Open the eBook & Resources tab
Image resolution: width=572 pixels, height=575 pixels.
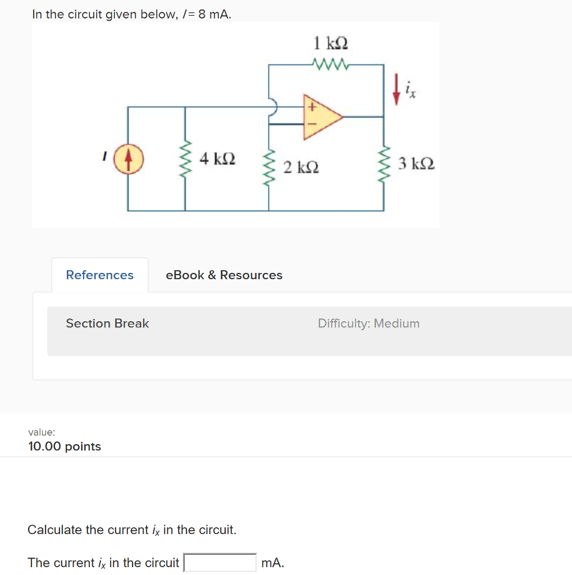[x=223, y=275]
